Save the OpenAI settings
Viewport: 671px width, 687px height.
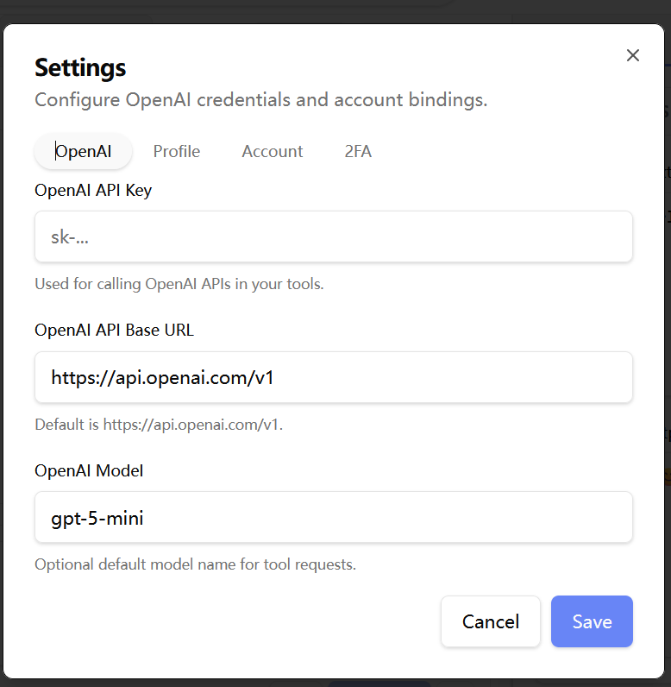[x=592, y=621]
